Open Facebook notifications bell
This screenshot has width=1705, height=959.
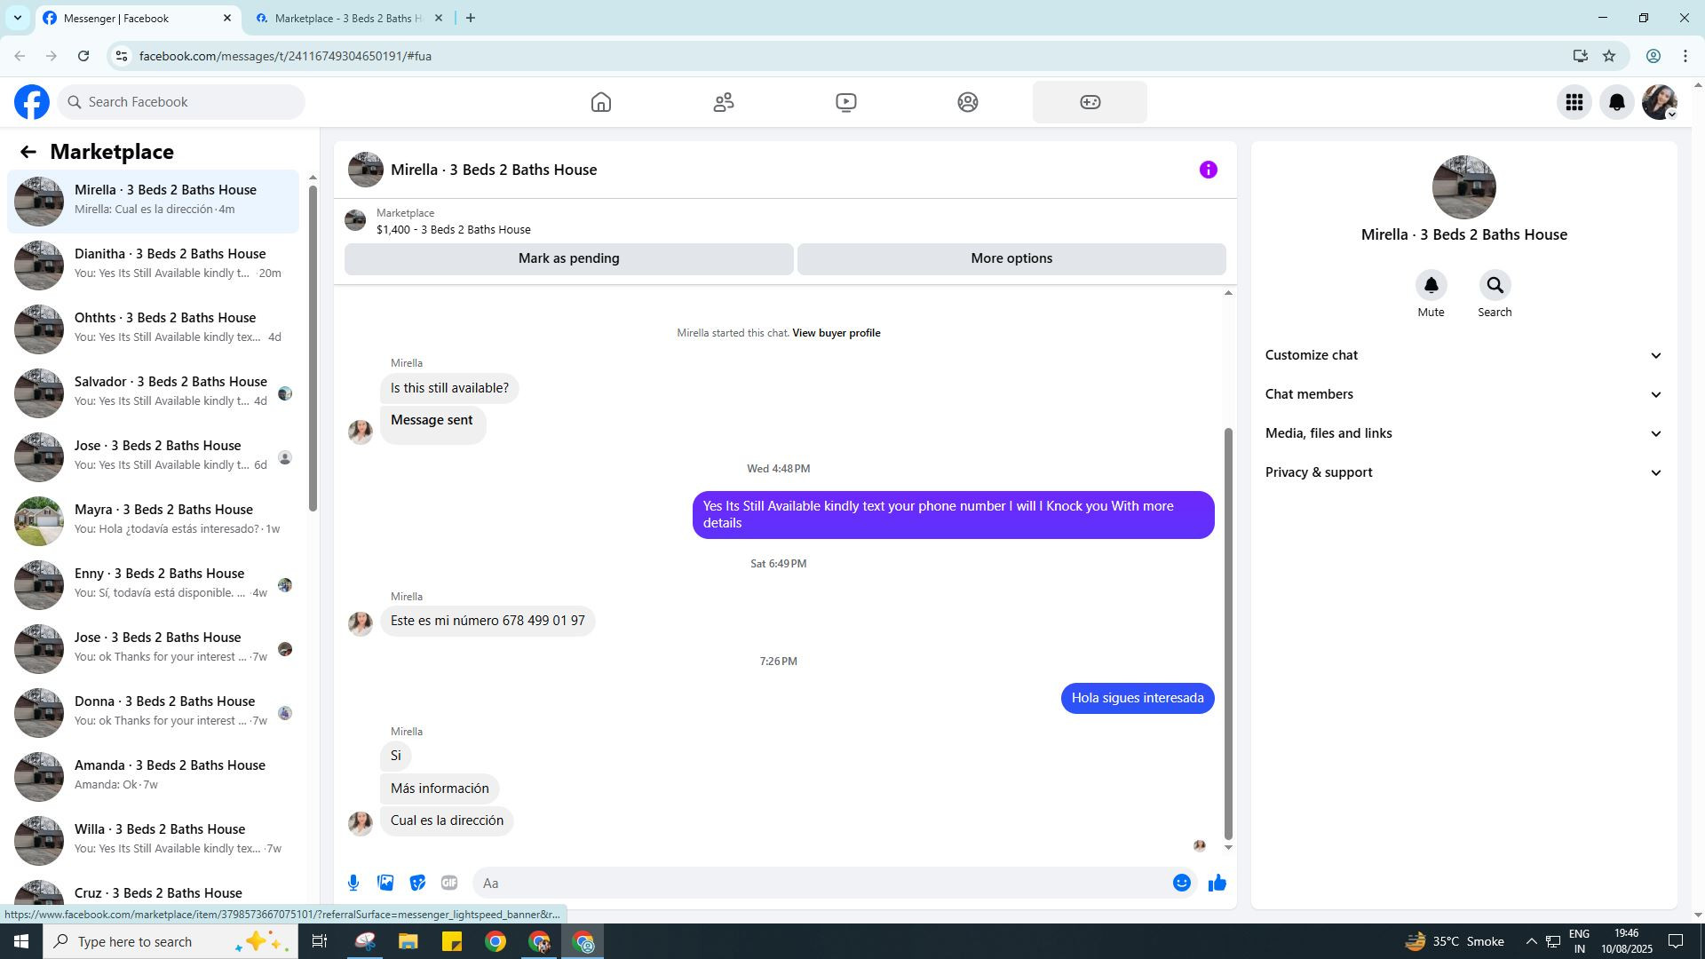[x=1616, y=102]
